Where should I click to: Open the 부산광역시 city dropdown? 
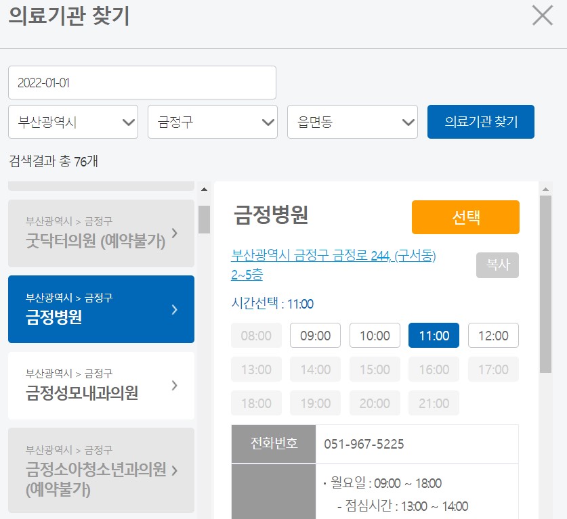tap(73, 122)
